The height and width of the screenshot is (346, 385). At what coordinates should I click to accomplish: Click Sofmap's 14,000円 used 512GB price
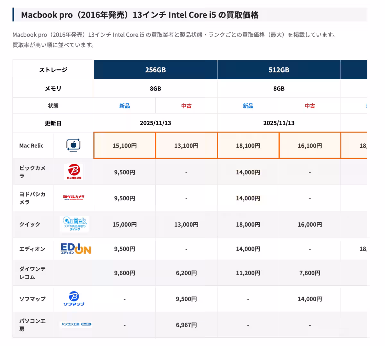coord(310,299)
